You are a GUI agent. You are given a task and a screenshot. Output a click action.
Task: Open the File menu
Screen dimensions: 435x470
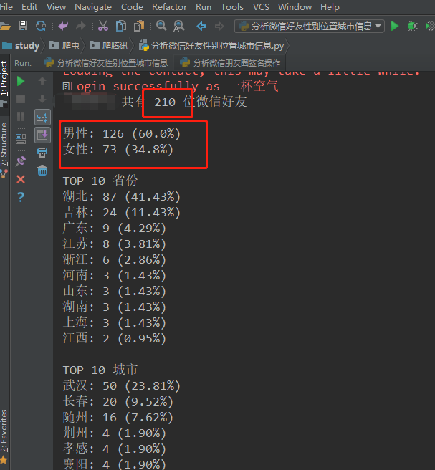6,7
